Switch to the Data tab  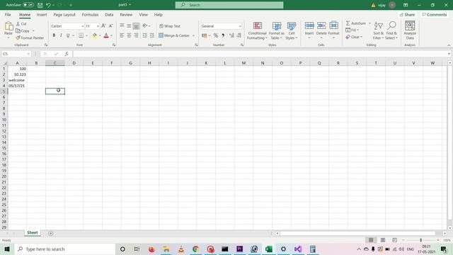tap(109, 14)
